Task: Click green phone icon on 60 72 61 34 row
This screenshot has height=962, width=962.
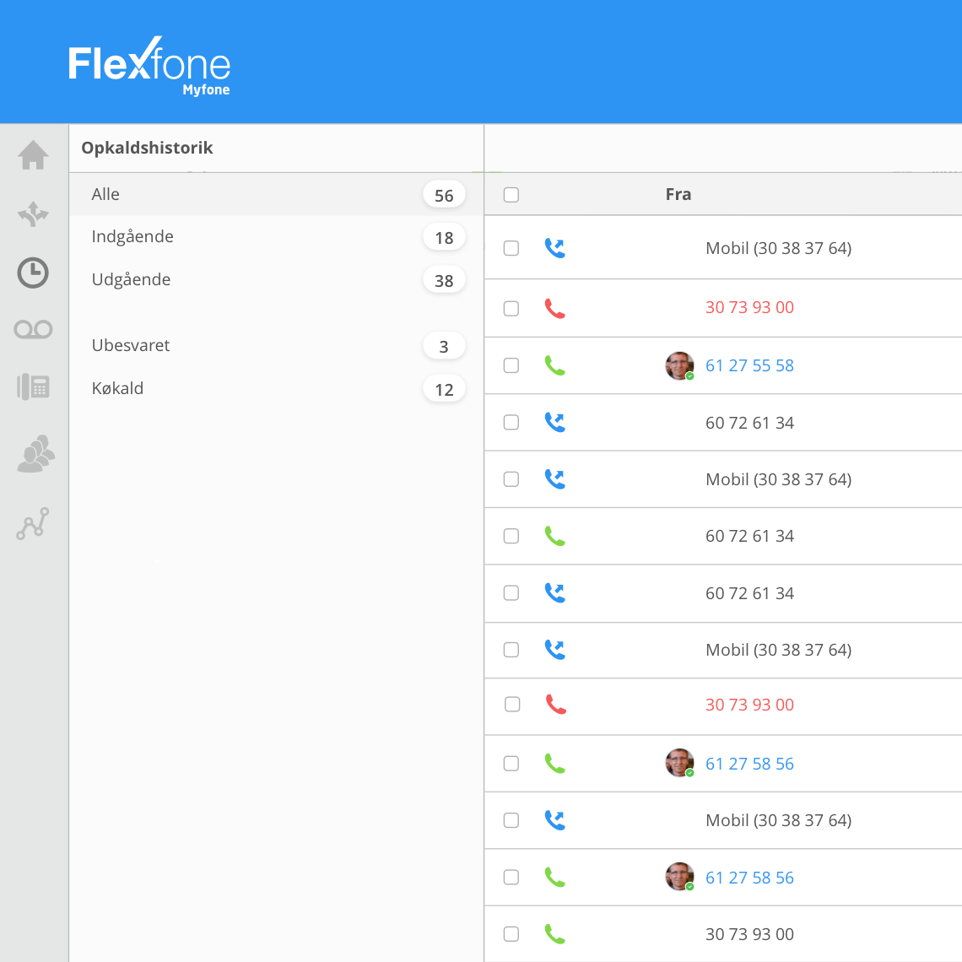Action: tap(555, 536)
